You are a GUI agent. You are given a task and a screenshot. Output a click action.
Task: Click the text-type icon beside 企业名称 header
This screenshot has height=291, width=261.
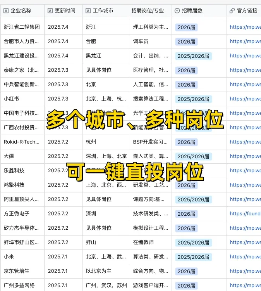pyautogui.click(x=6, y=11)
